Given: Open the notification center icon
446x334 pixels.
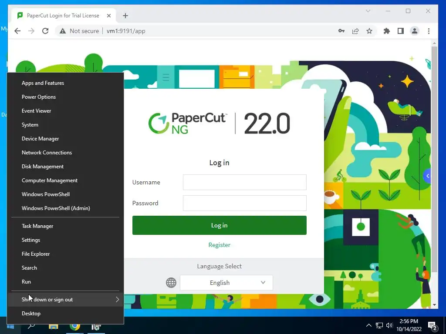Looking at the screenshot, I should pos(432,326).
